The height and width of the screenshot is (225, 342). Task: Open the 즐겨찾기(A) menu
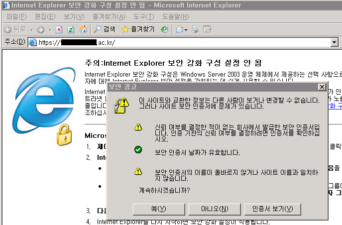109,16
